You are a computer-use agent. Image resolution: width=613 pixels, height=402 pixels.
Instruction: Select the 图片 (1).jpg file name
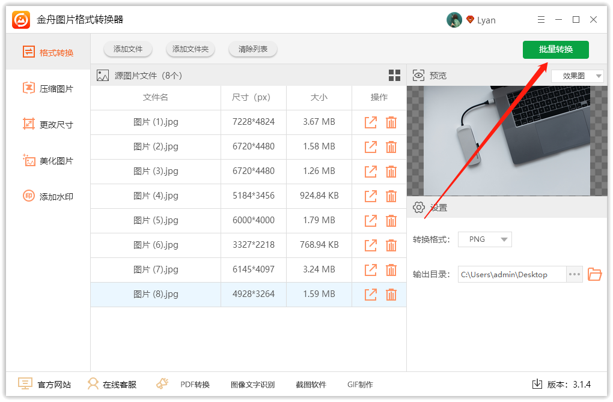156,122
